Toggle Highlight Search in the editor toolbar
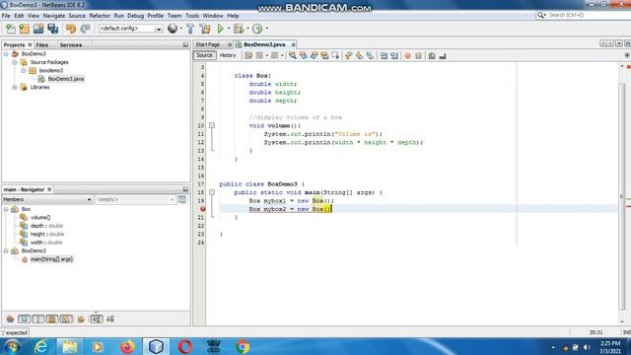Viewport: 631px width, 355px height. [x=324, y=55]
